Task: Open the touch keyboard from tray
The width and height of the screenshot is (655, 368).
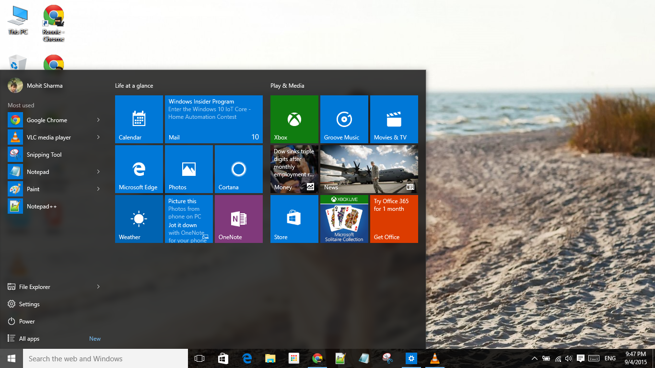Action: (x=594, y=358)
